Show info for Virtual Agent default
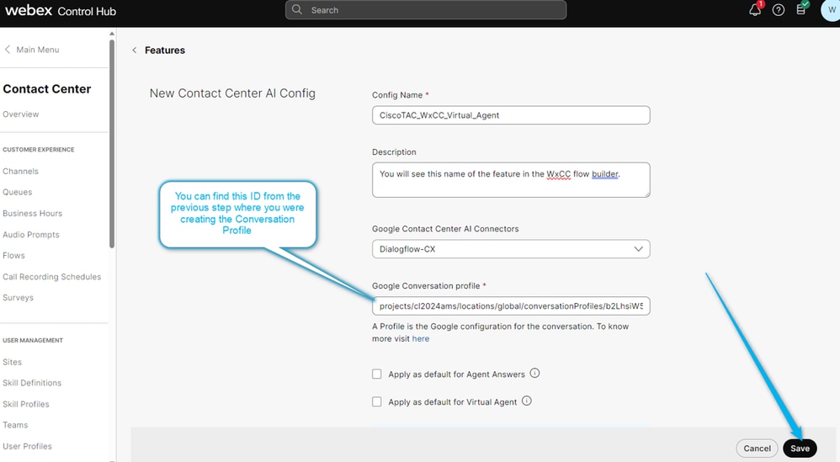 (527, 401)
